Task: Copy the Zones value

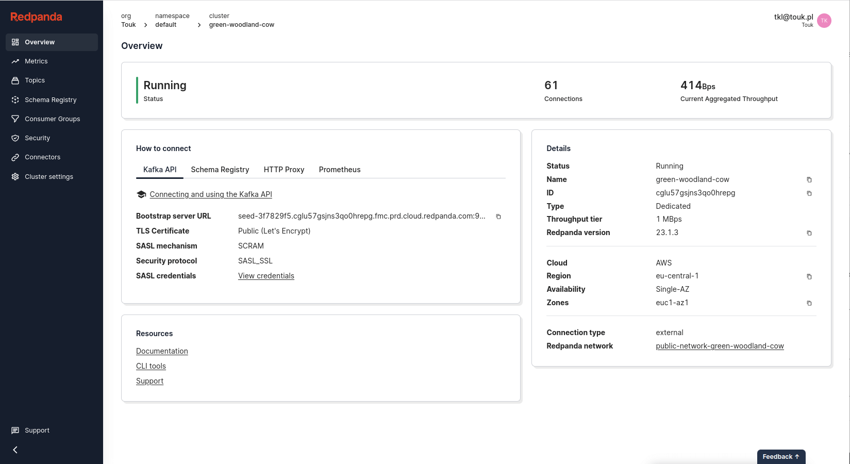Action: 809,303
